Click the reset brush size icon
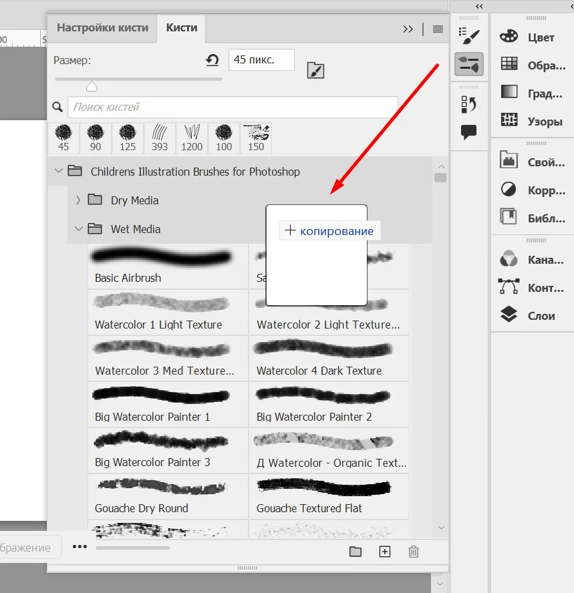Viewport: 574px width, 593px height. click(212, 61)
